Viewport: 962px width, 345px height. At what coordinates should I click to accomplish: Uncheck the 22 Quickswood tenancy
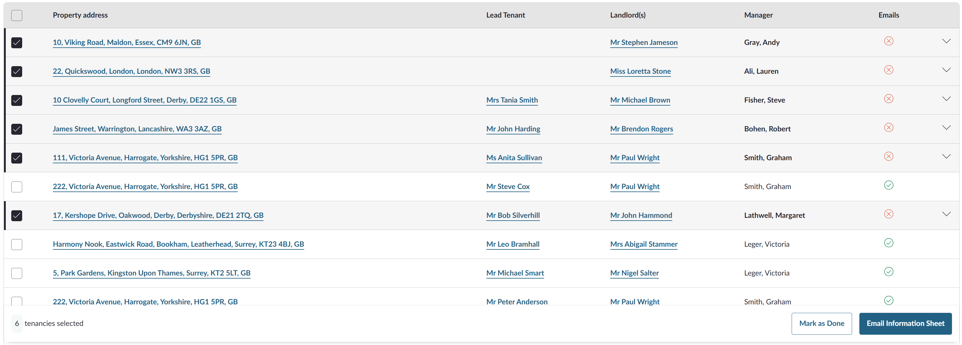click(17, 71)
